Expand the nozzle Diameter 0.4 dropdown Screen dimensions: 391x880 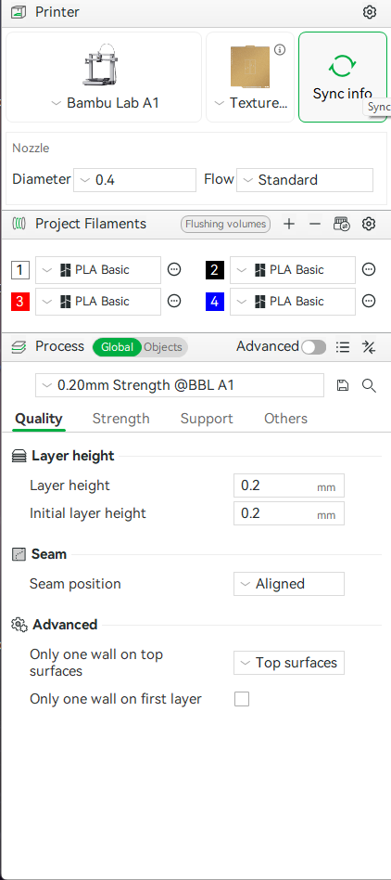135,180
